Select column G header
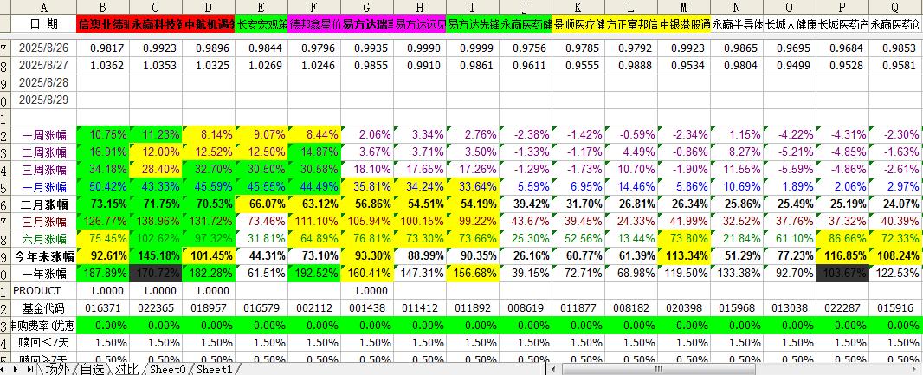 coord(367,8)
